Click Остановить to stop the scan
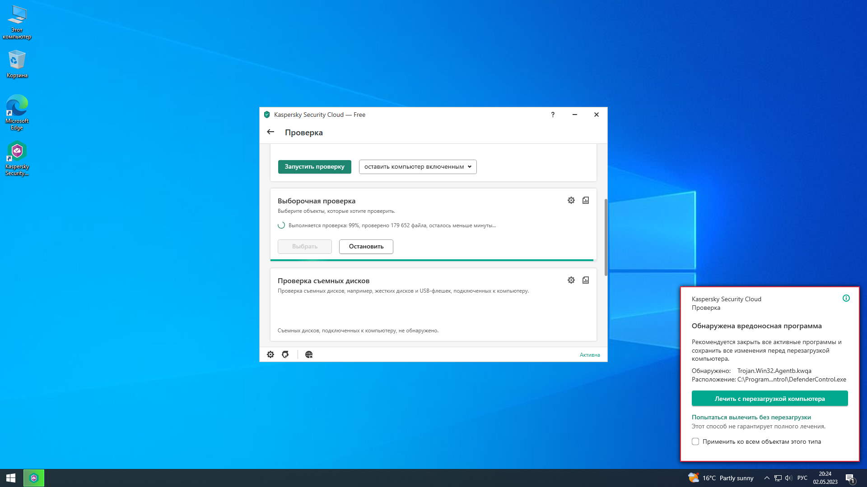 [x=366, y=247]
